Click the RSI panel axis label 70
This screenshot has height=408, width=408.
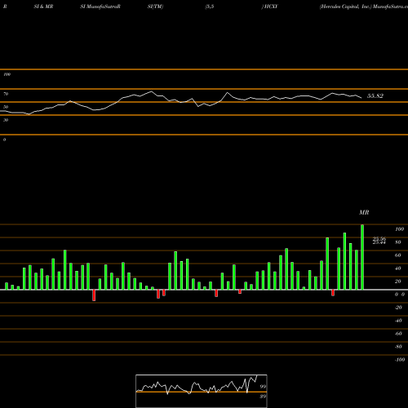[x=6, y=94]
